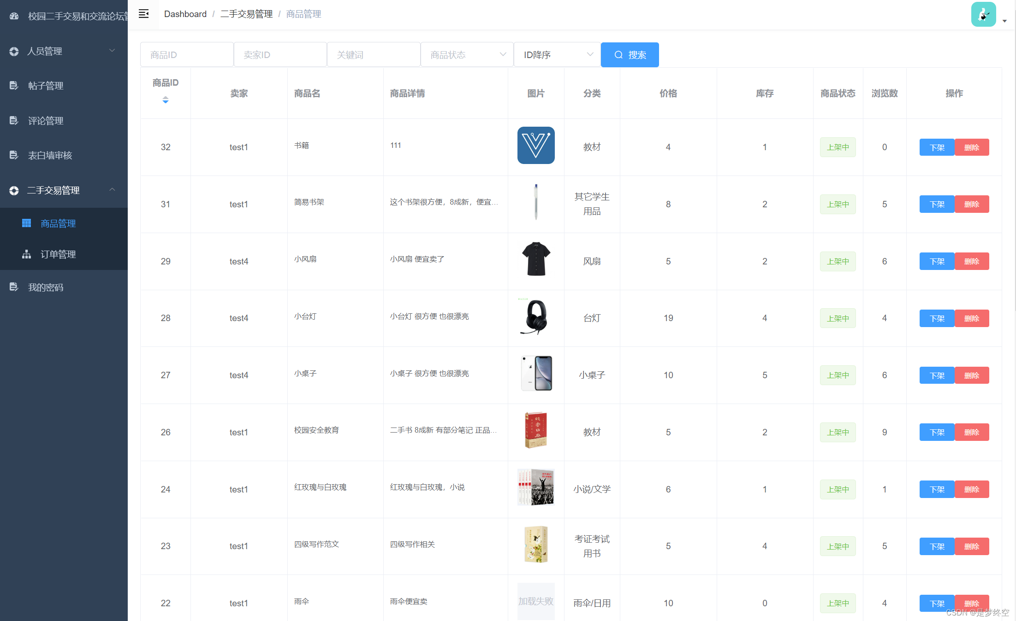Click the dashboard logo icon at top-left
The image size is (1016, 621).
[14, 16]
